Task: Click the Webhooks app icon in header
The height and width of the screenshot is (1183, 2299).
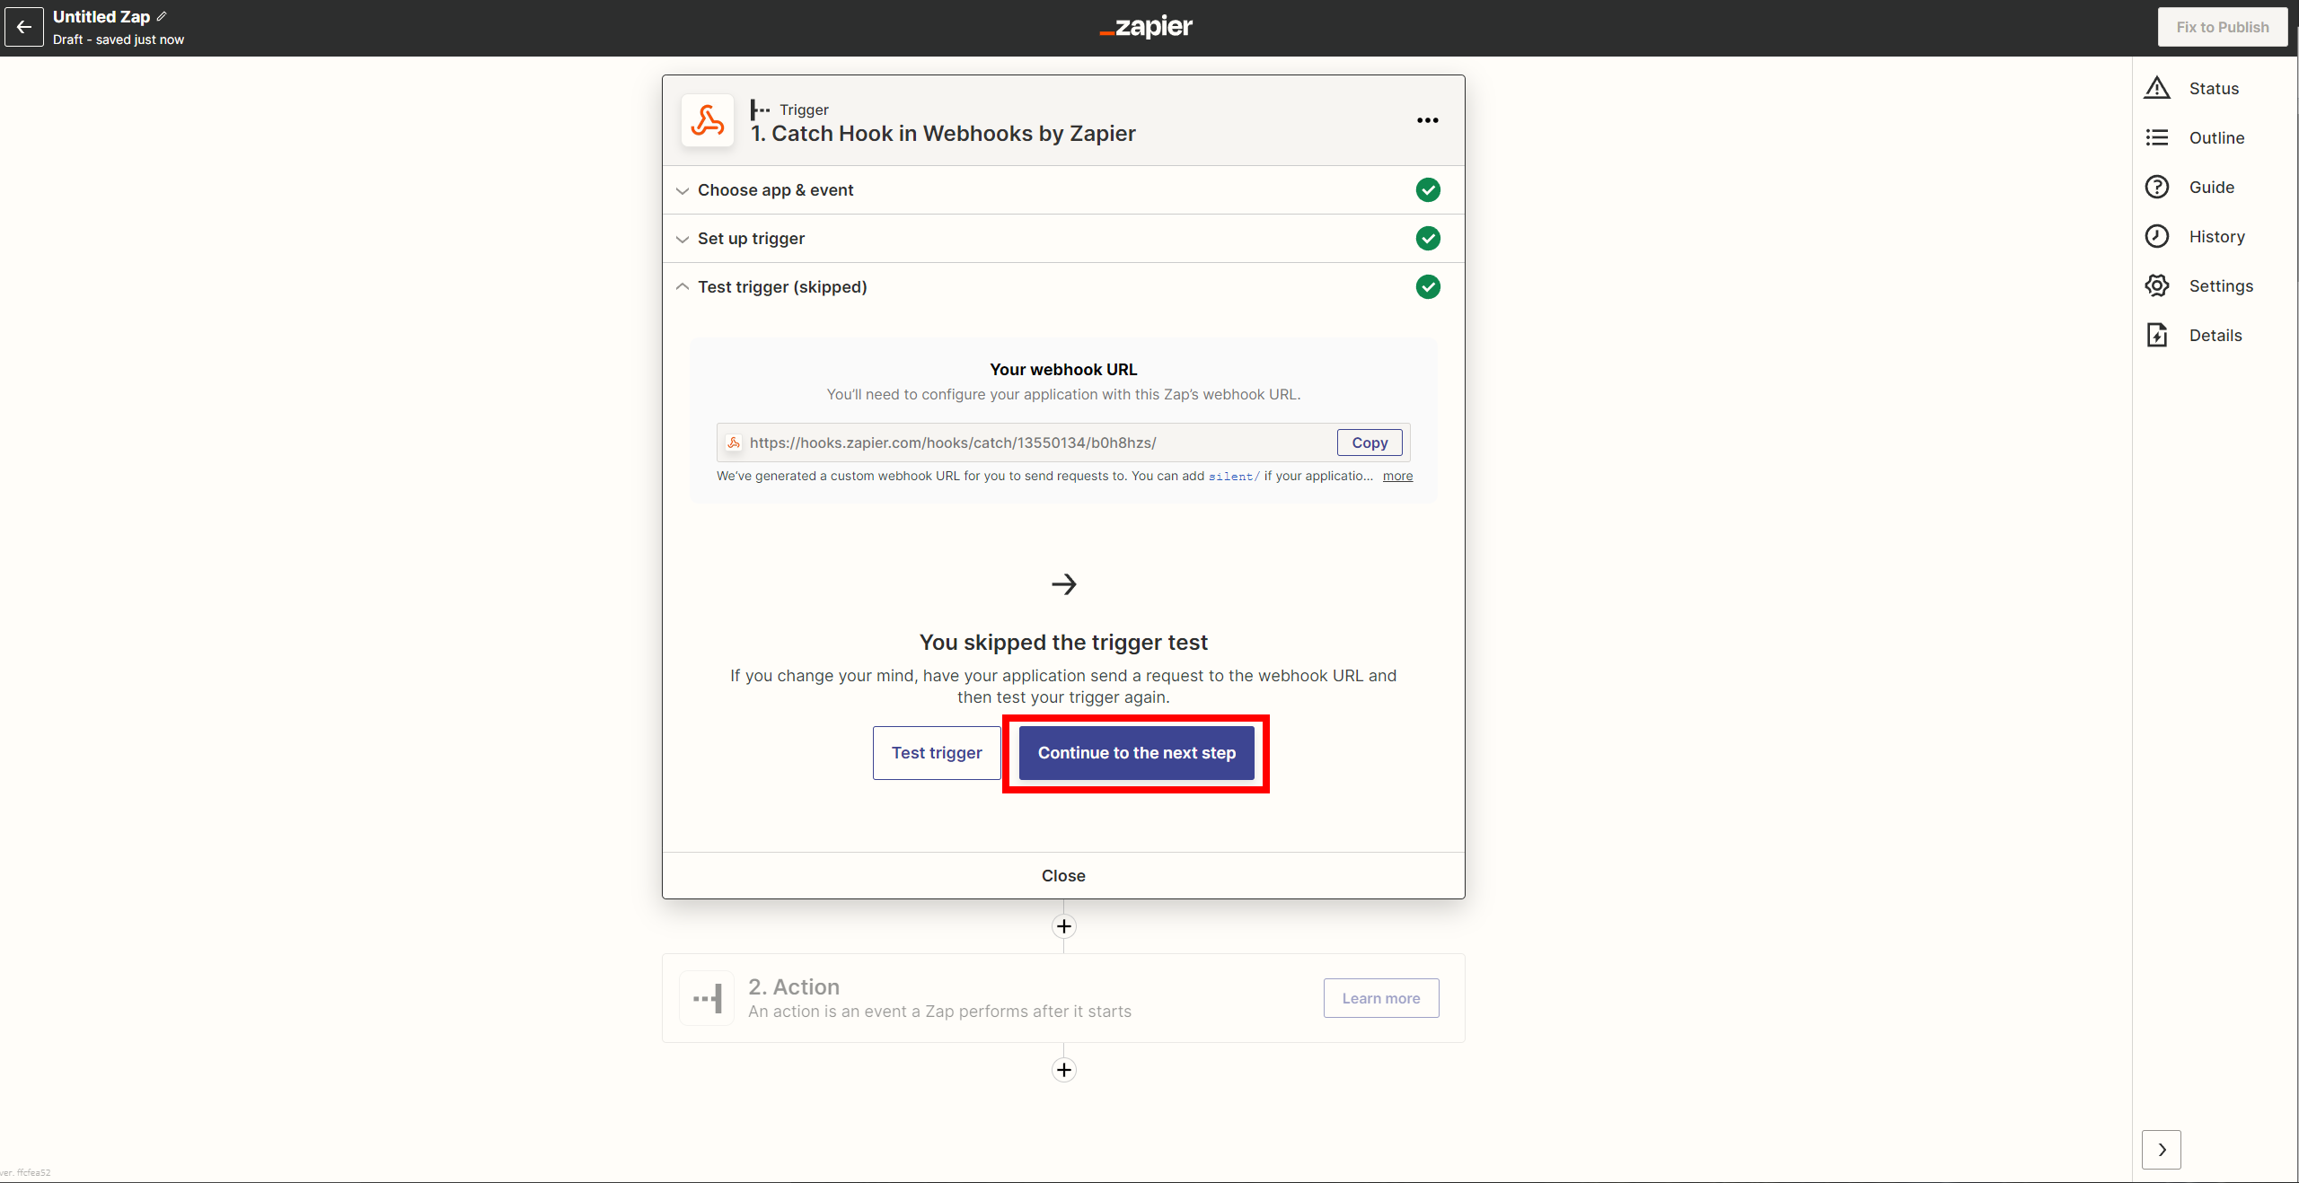Action: (708, 120)
